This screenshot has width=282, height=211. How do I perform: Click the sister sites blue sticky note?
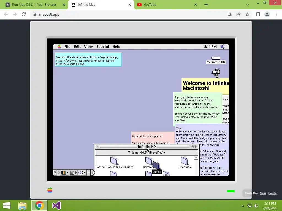88,59
